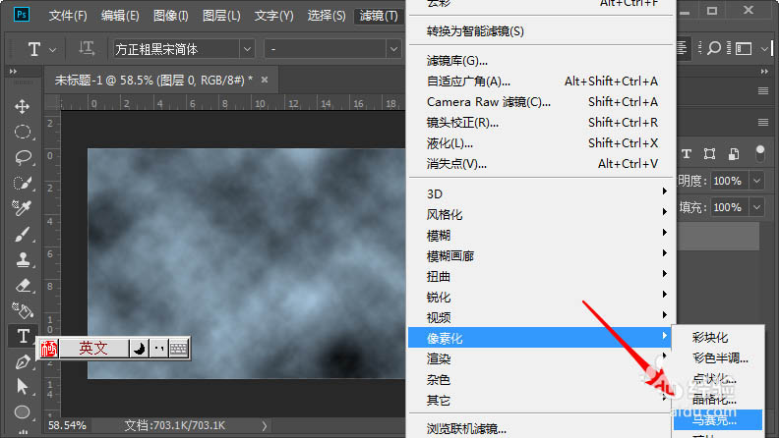Image resolution: width=779 pixels, height=438 pixels.
Task: Filter layers by type (T icon)
Action: 687,154
